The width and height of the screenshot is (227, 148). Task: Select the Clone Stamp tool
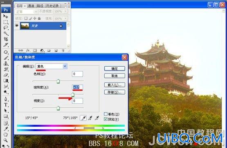pyautogui.click(x=6, y=63)
